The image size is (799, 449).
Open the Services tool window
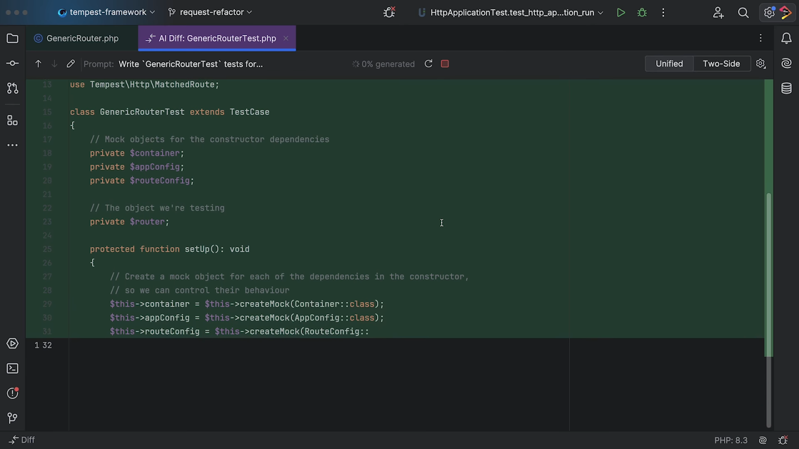(12, 344)
